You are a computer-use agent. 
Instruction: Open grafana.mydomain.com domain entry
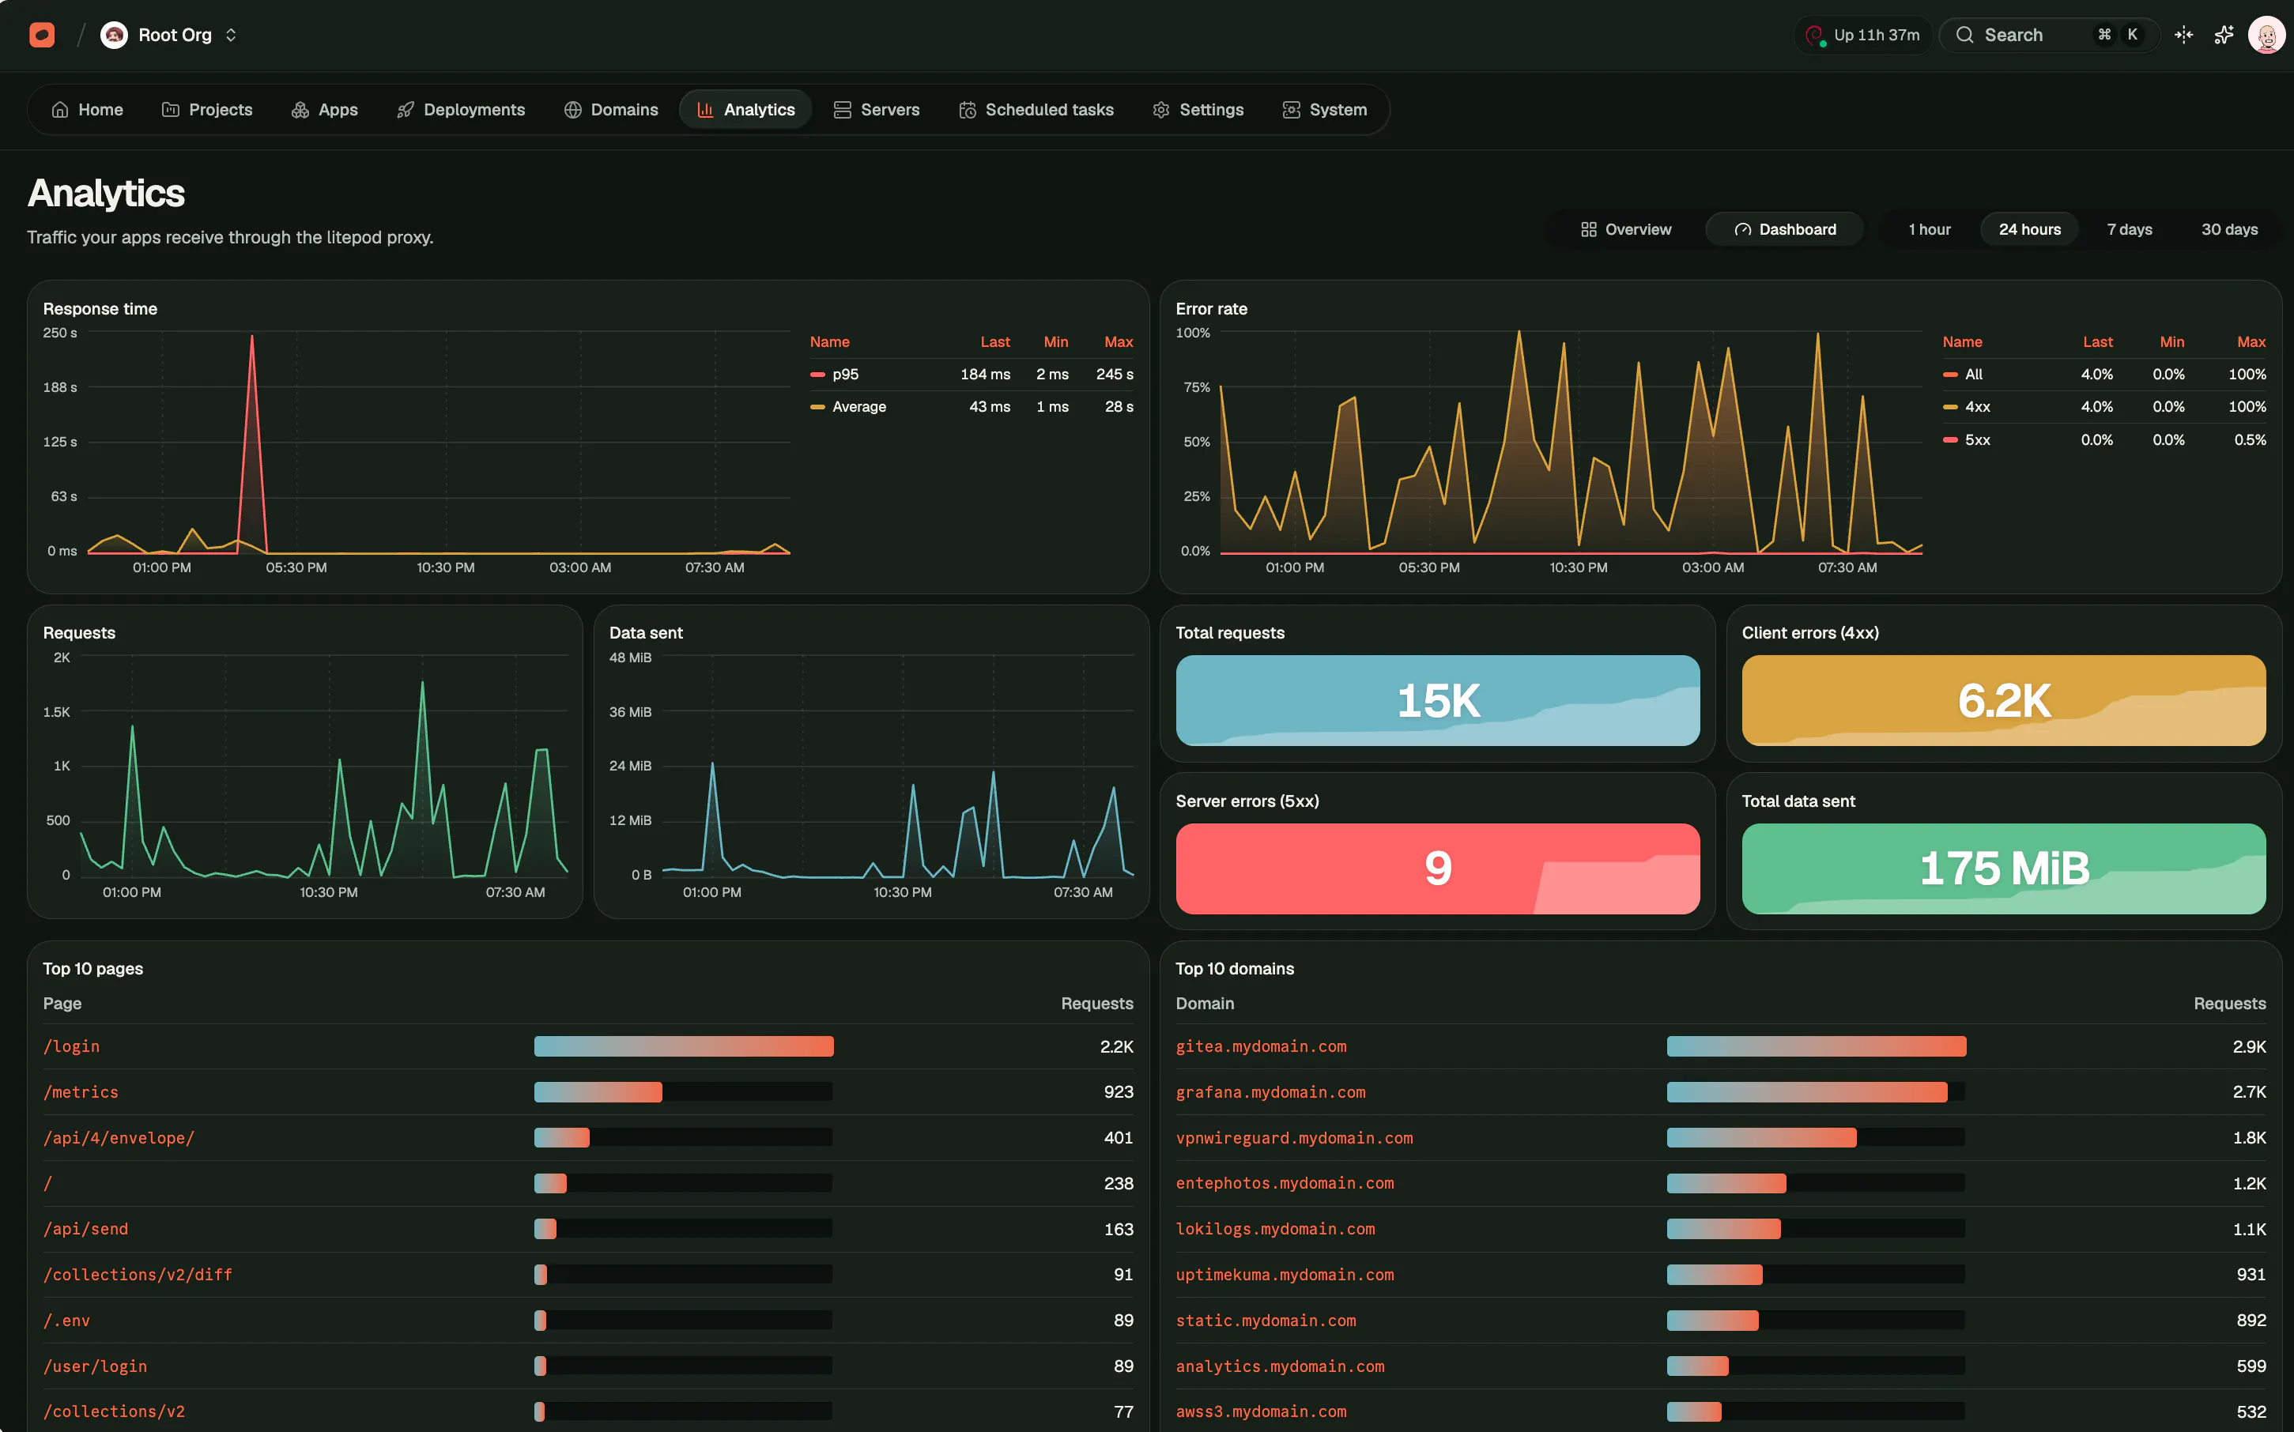click(x=1270, y=1092)
